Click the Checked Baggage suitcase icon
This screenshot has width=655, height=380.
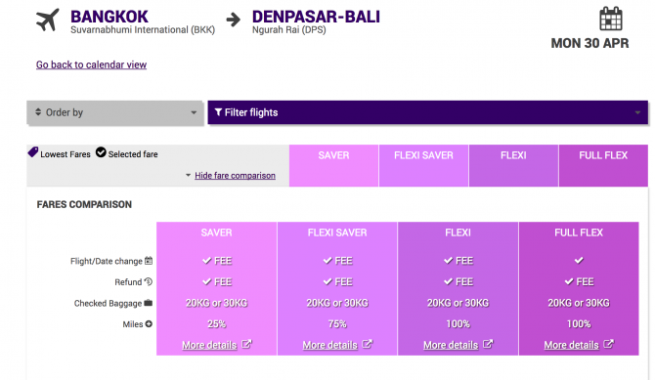point(149,303)
